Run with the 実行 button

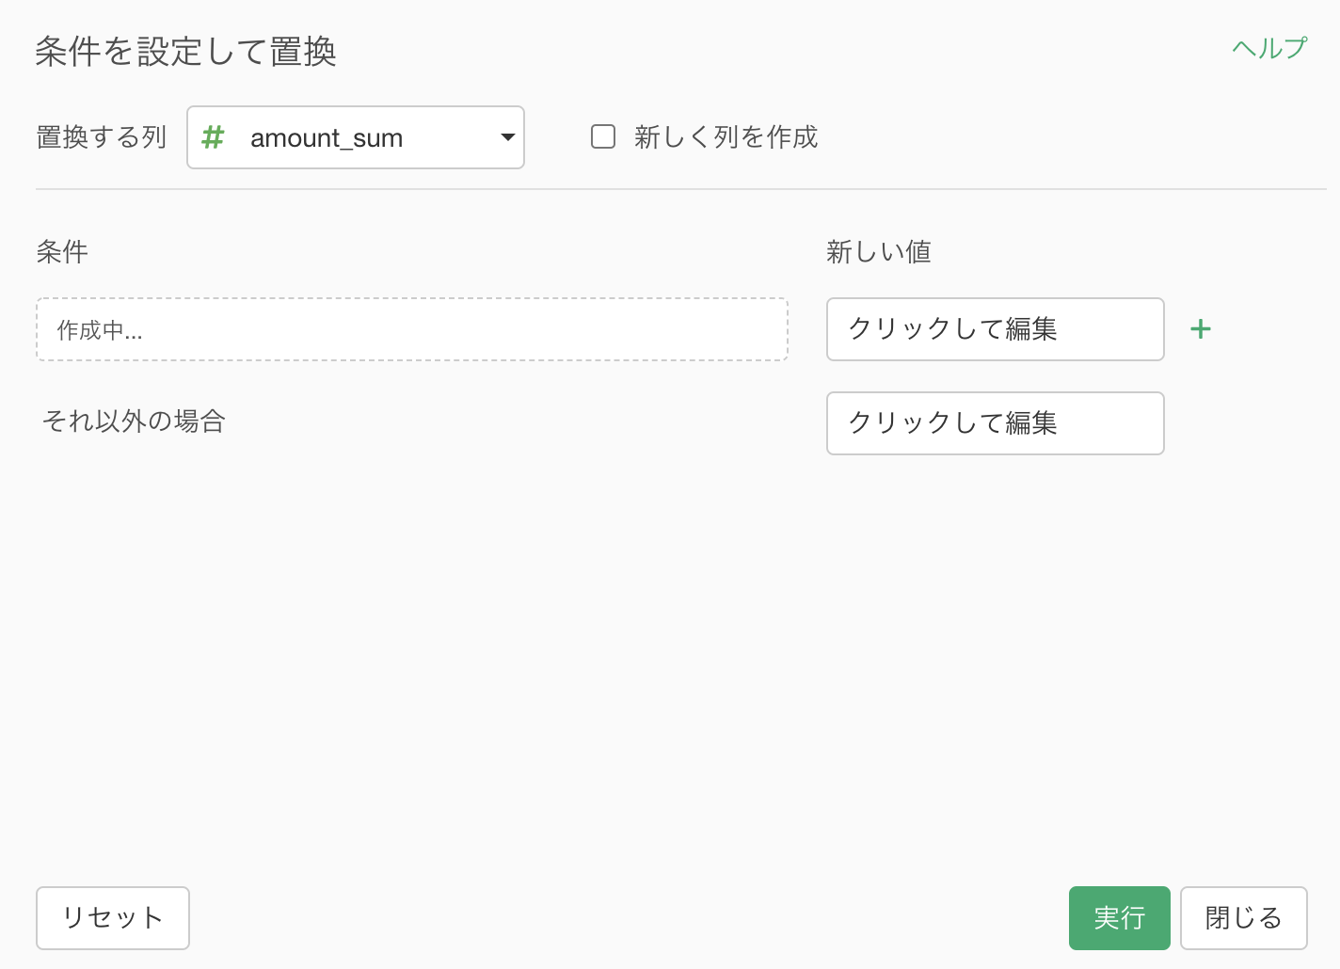coord(1120,918)
